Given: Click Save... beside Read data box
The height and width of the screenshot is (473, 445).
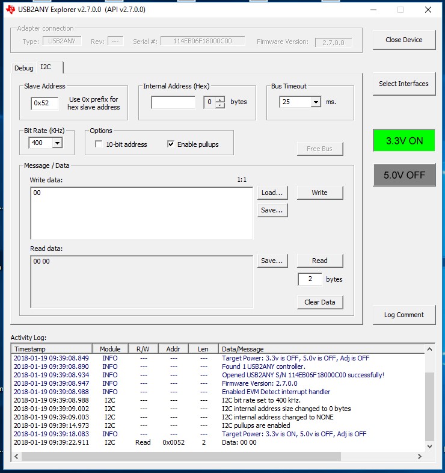Looking at the screenshot, I should click(272, 261).
